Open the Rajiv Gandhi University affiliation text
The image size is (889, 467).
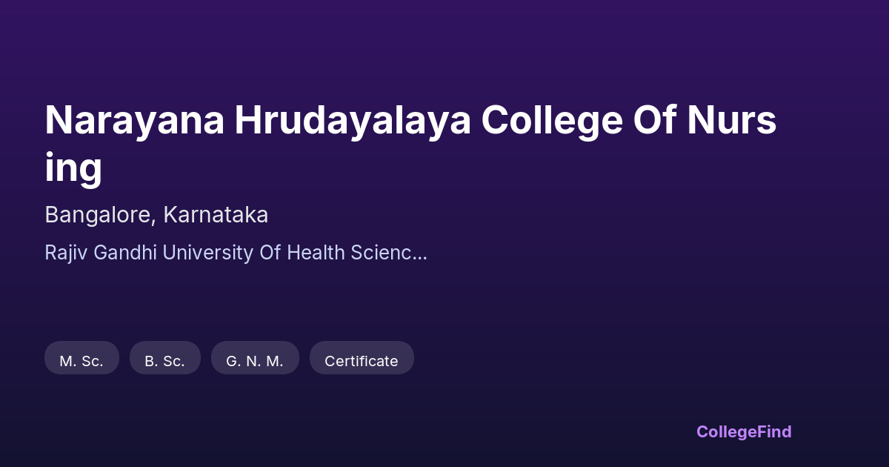pyautogui.click(x=236, y=253)
